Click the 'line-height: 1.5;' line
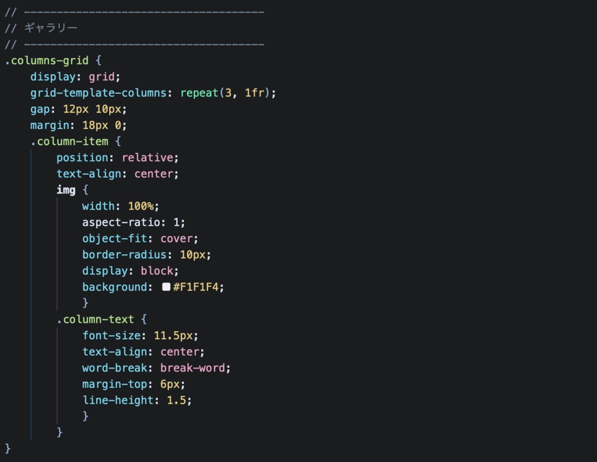The width and height of the screenshot is (597, 462). pyautogui.click(x=137, y=400)
